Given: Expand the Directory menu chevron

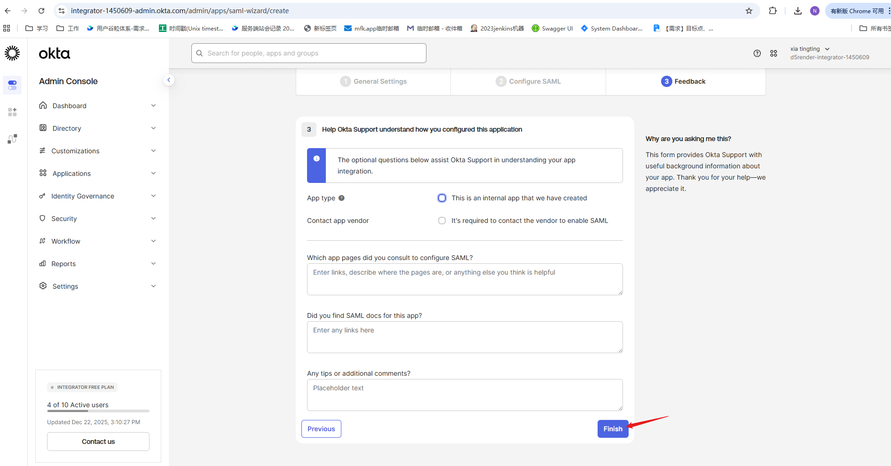Looking at the screenshot, I should click(x=153, y=128).
